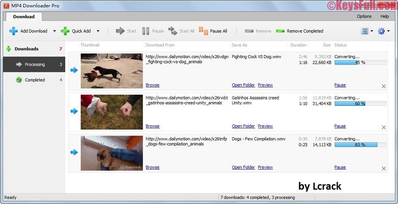Preview Fighting Cock VS Dog.wmv
Viewport: 398px width, 204px height.
pyautogui.click(x=265, y=85)
